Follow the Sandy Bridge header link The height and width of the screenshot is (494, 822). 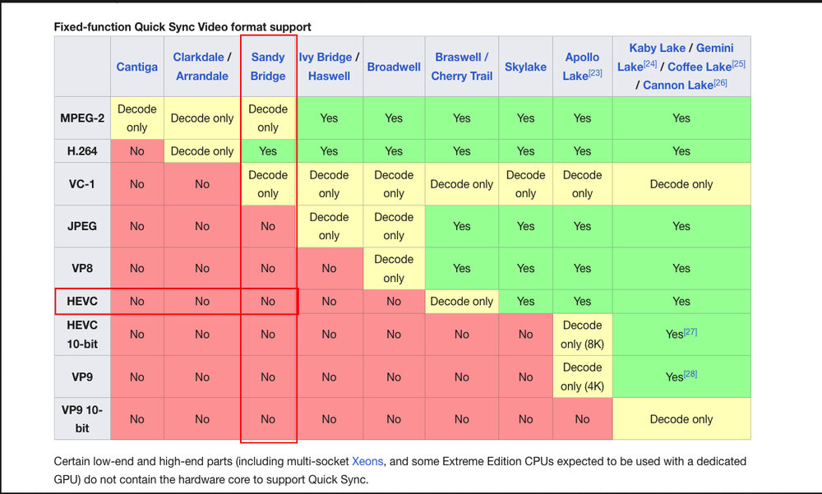coord(268,67)
